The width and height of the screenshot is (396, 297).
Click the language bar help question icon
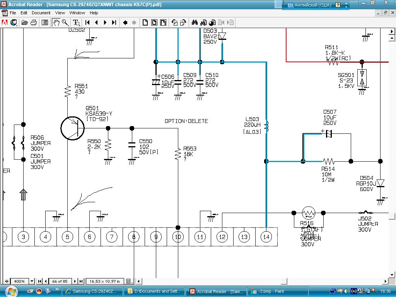(338, 5)
